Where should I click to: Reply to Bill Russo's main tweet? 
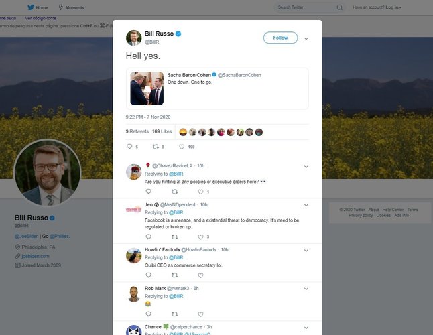click(x=129, y=147)
